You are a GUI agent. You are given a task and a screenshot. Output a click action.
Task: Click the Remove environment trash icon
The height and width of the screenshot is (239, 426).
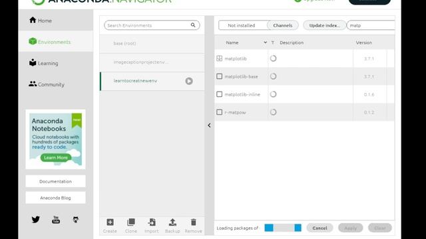click(x=194, y=222)
